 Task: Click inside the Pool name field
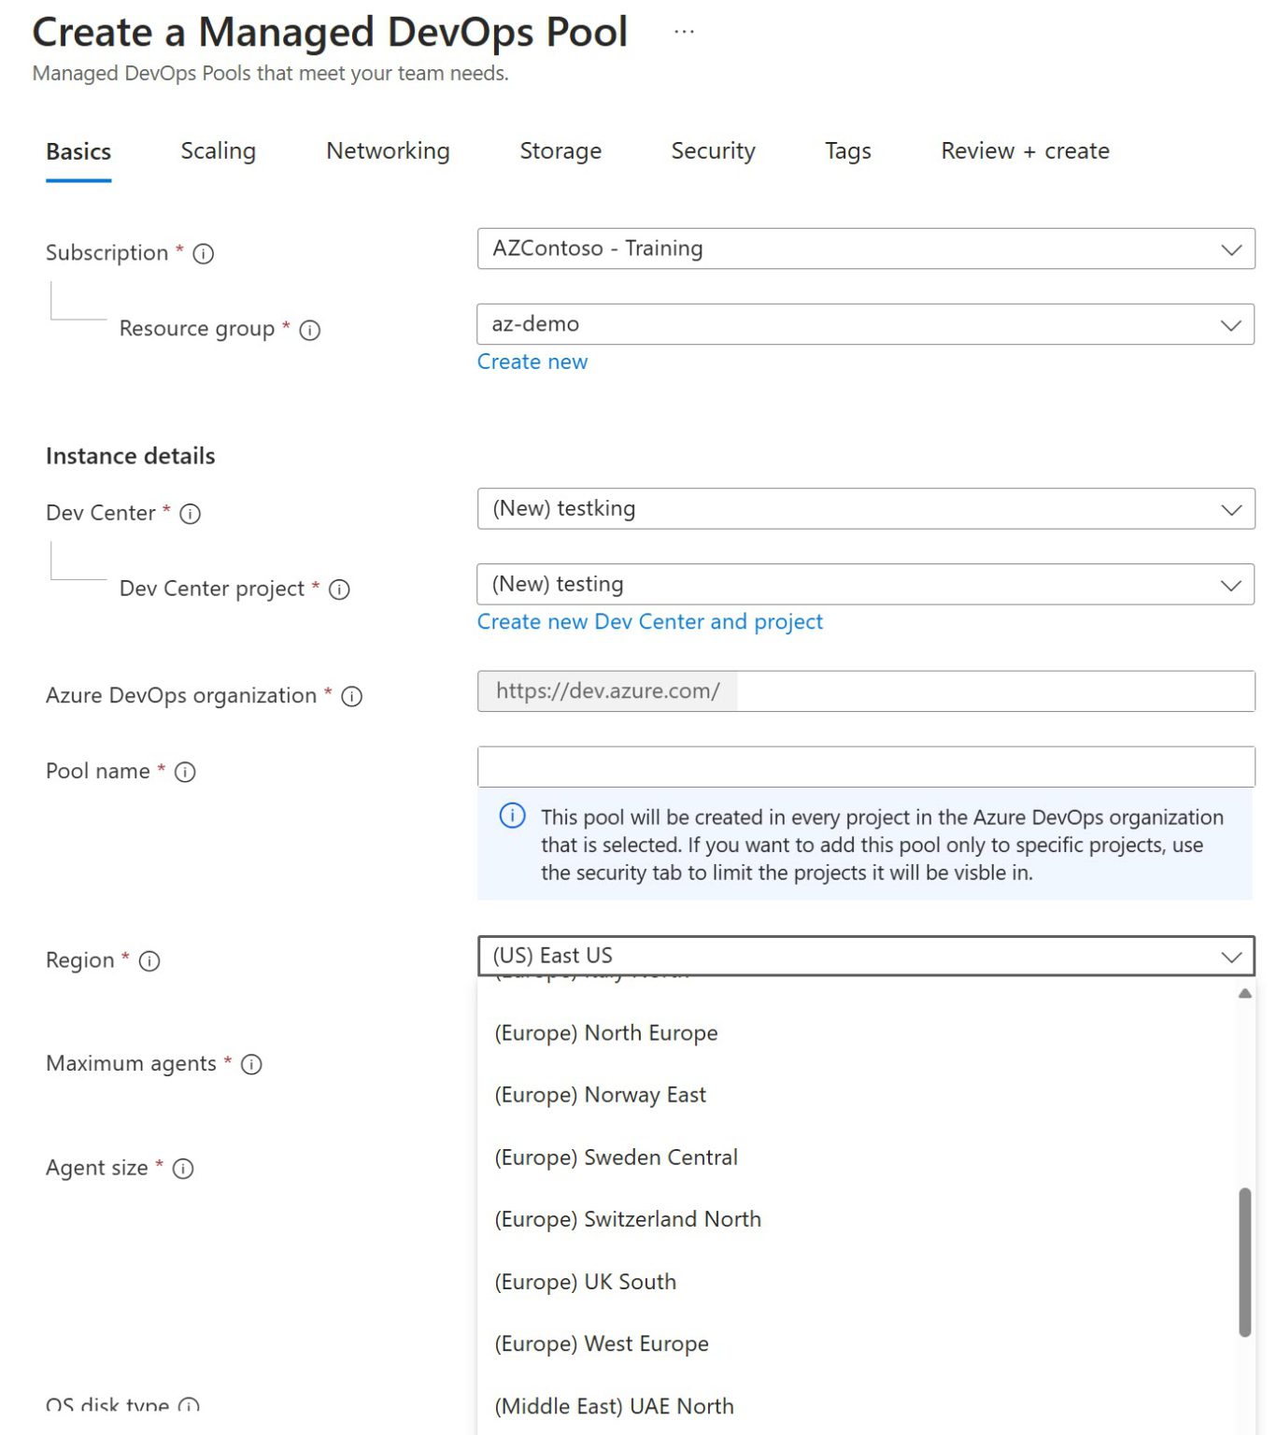pyautogui.click(x=866, y=765)
